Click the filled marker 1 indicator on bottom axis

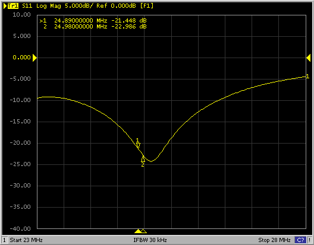pyautogui.click(x=138, y=231)
